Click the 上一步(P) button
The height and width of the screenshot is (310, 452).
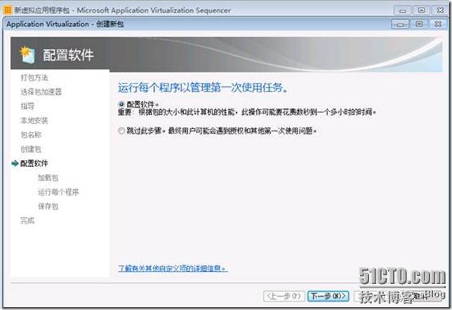[284, 296]
